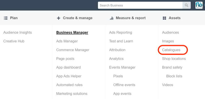Open Events Manager
The image size is (205, 99).
[122, 67]
